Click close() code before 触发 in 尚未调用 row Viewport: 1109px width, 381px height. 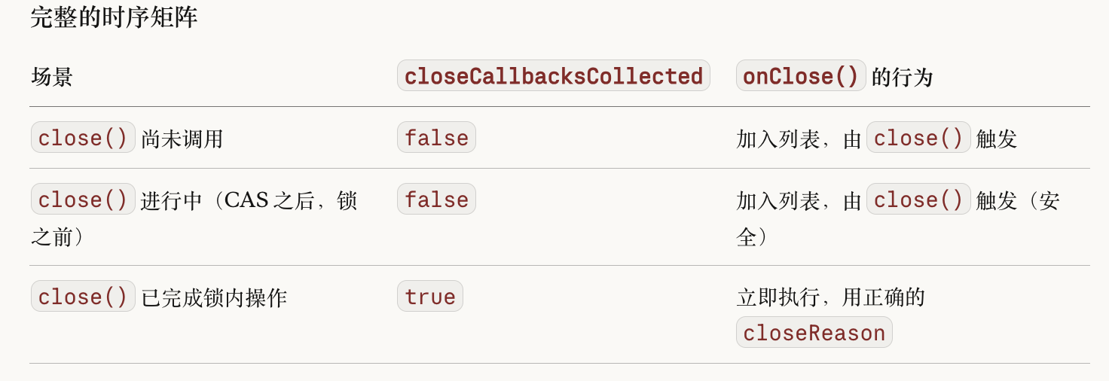[918, 138]
